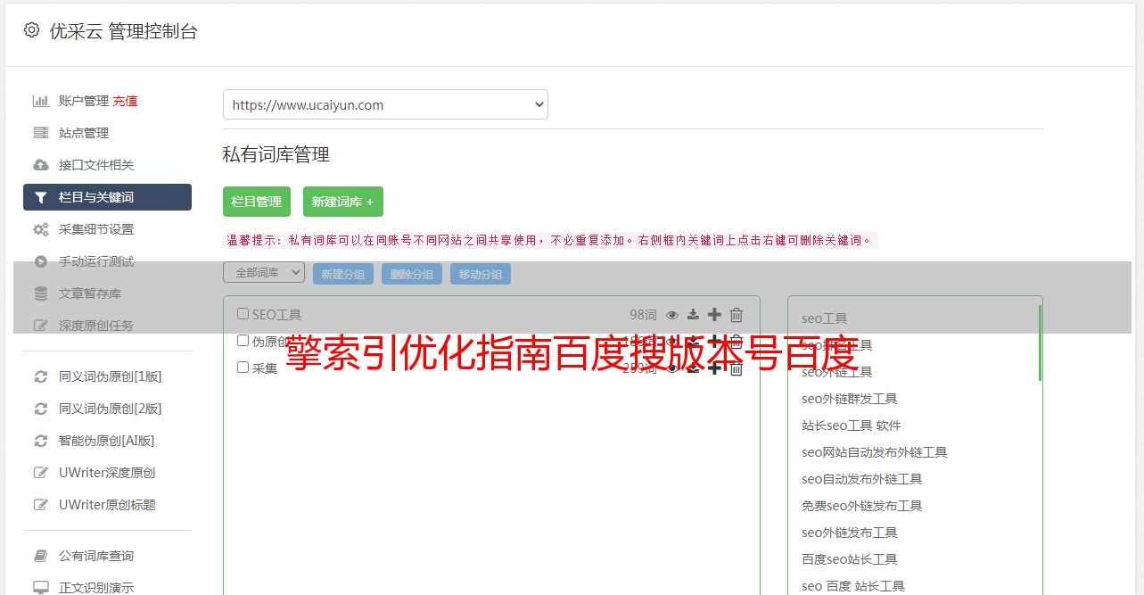Toggle the eye icon in SEO工具 row
1144x595 pixels.
pos(672,314)
